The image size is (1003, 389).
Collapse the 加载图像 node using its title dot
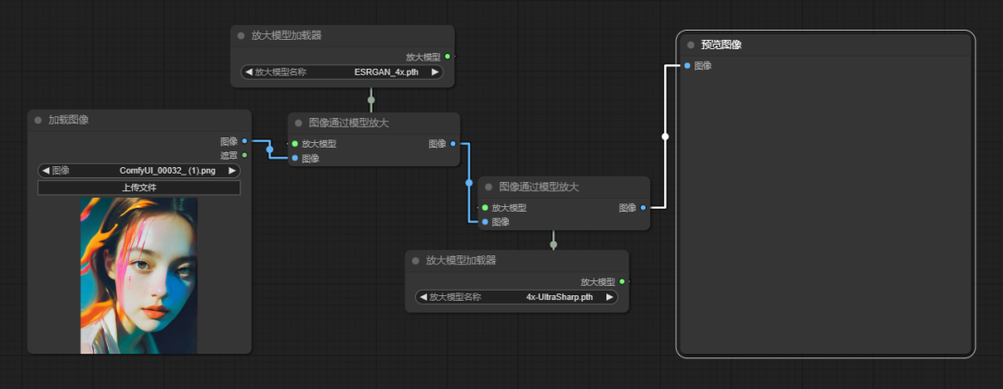[37, 120]
